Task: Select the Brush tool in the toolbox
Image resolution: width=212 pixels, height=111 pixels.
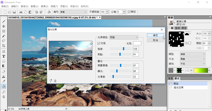Action: point(4,22)
